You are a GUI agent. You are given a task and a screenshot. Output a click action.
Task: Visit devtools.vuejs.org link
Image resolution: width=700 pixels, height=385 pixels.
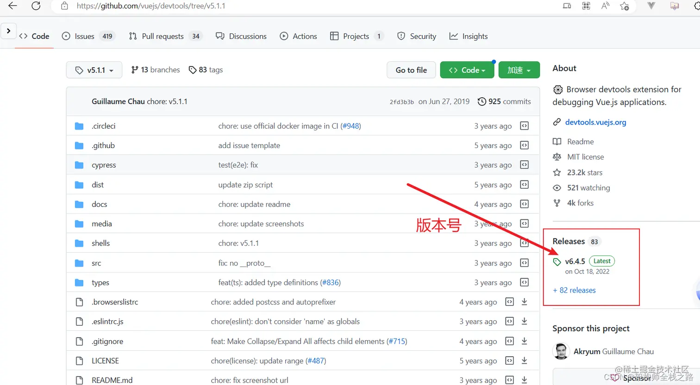click(x=595, y=122)
